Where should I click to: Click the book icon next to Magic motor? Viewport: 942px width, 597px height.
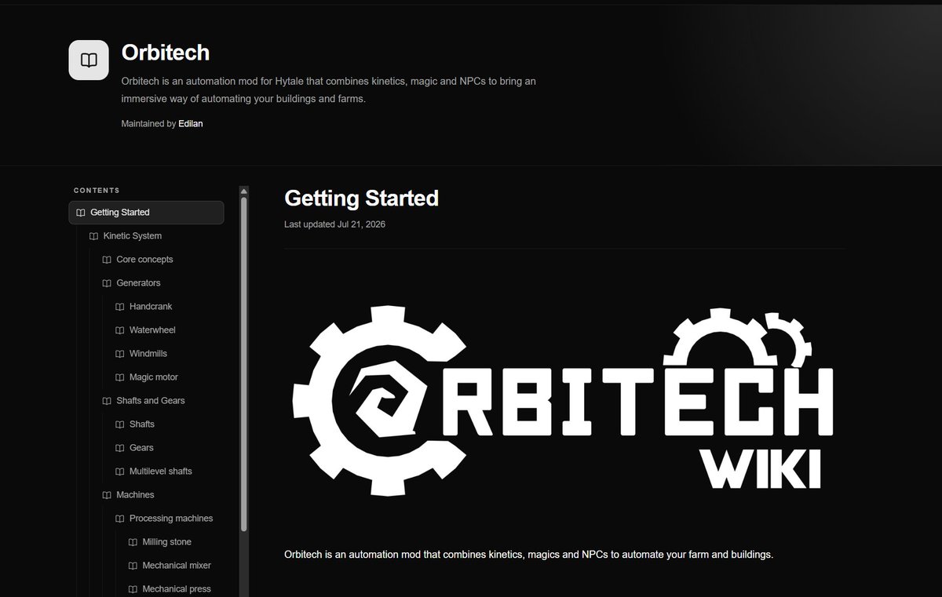tap(120, 377)
